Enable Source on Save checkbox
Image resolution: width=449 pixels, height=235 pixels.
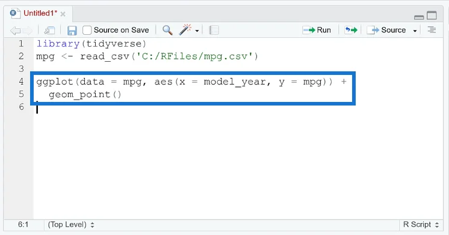[x=87, y=30]
